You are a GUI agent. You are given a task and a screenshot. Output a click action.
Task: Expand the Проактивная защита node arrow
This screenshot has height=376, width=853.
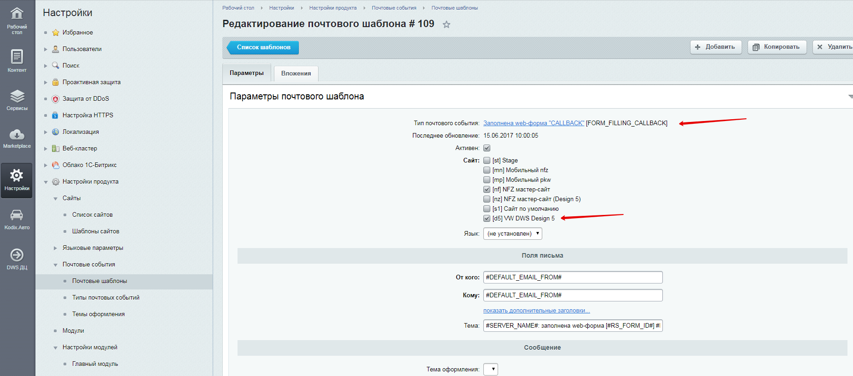46,82
